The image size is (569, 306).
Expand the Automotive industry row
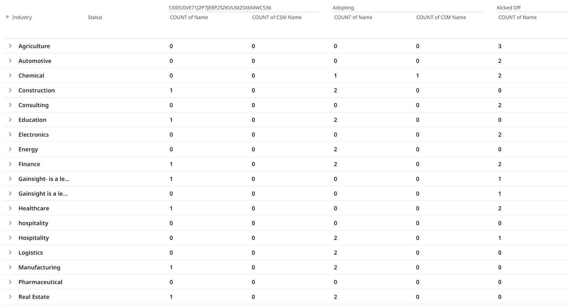pos(10,61)
